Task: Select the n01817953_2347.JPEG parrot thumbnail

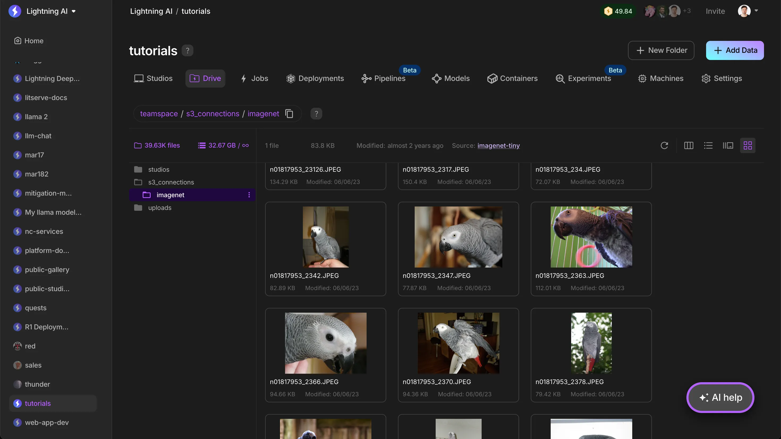Action: click(458, 237)
